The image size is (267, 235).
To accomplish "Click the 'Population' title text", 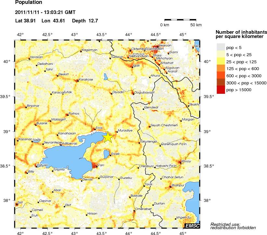I will click(x=29, y=3).
